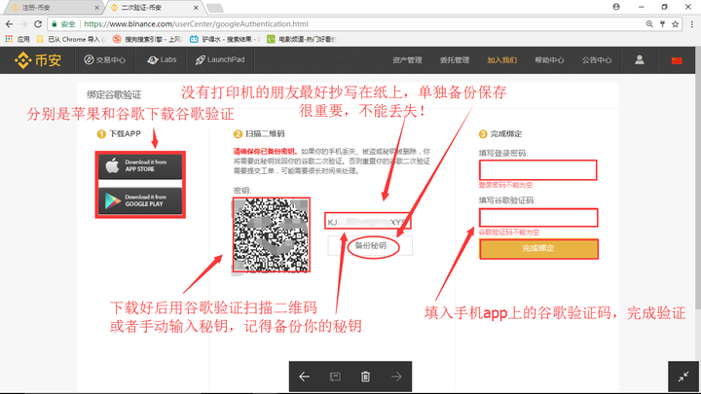701x394 pixels.
Task: Open LaunchPad in the navigation bar
Action: pyautogui.click(x=220, y=60)
